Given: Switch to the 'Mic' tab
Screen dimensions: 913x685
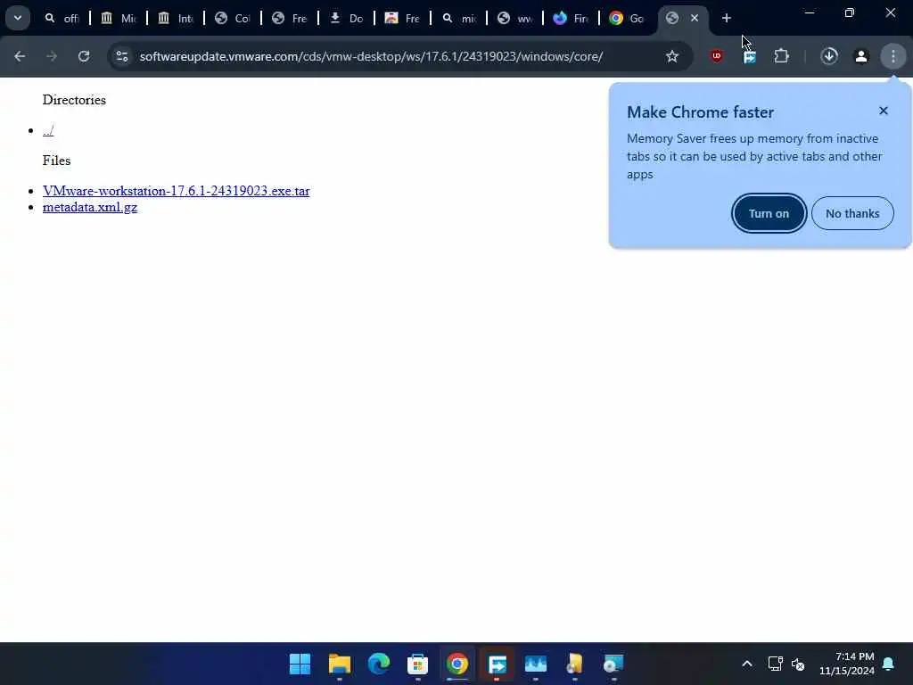Looking at the screenshot, I should tap(119, 18).
